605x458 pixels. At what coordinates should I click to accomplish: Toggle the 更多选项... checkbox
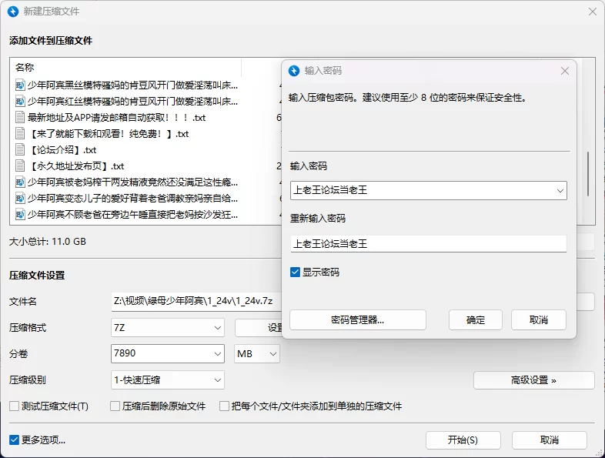(15, 440)
